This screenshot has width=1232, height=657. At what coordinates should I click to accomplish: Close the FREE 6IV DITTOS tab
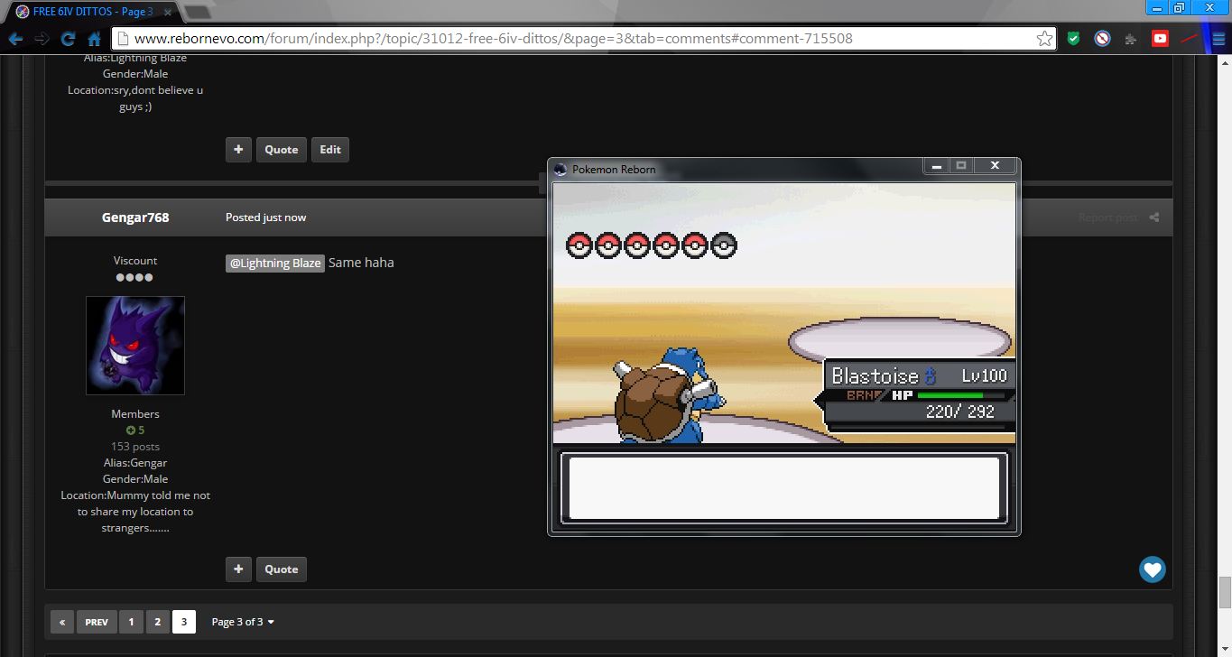(167, 13)
